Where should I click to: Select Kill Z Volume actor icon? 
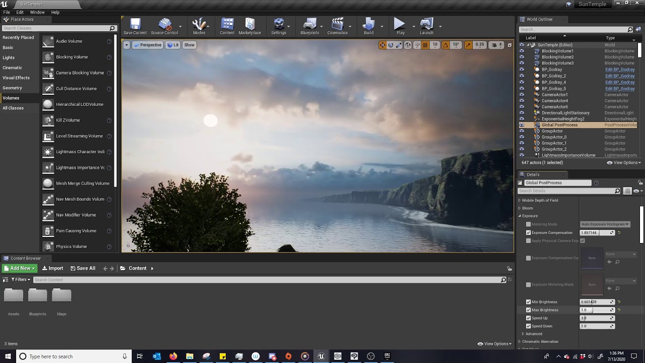tap(48, 120)
